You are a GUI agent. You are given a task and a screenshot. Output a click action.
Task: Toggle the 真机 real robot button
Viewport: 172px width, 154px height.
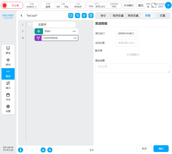coord(140,5)
